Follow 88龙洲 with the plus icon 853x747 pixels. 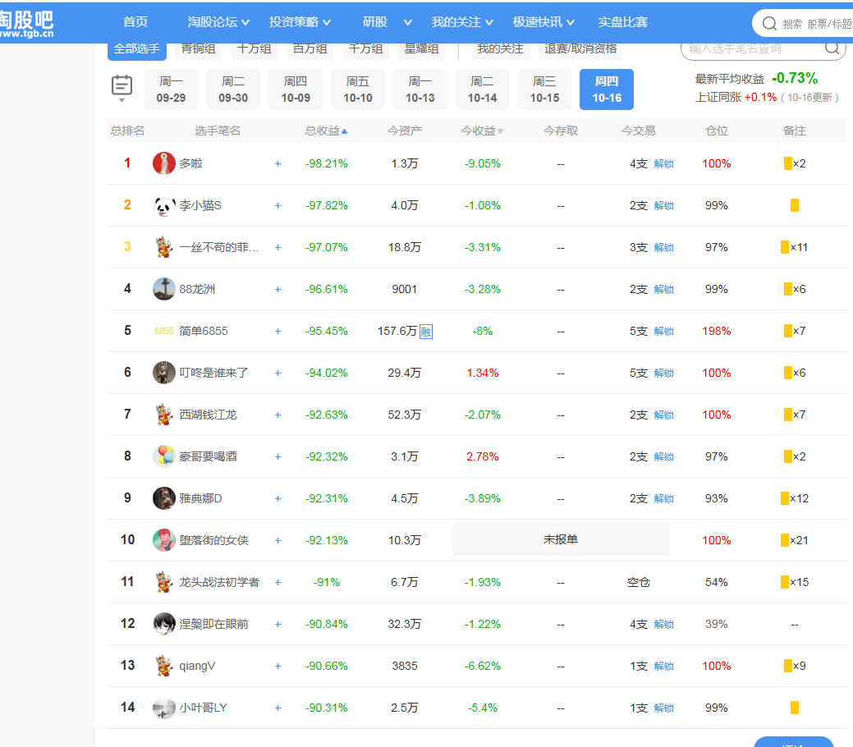[278, 290]
